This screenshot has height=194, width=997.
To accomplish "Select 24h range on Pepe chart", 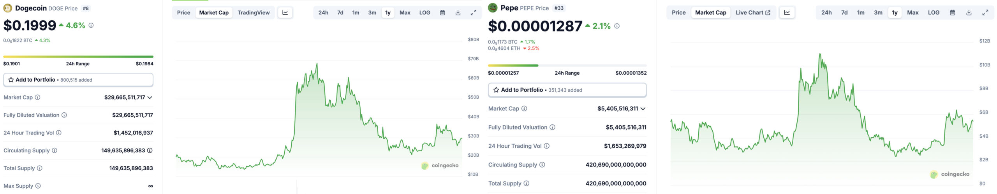I will (826, 12).
